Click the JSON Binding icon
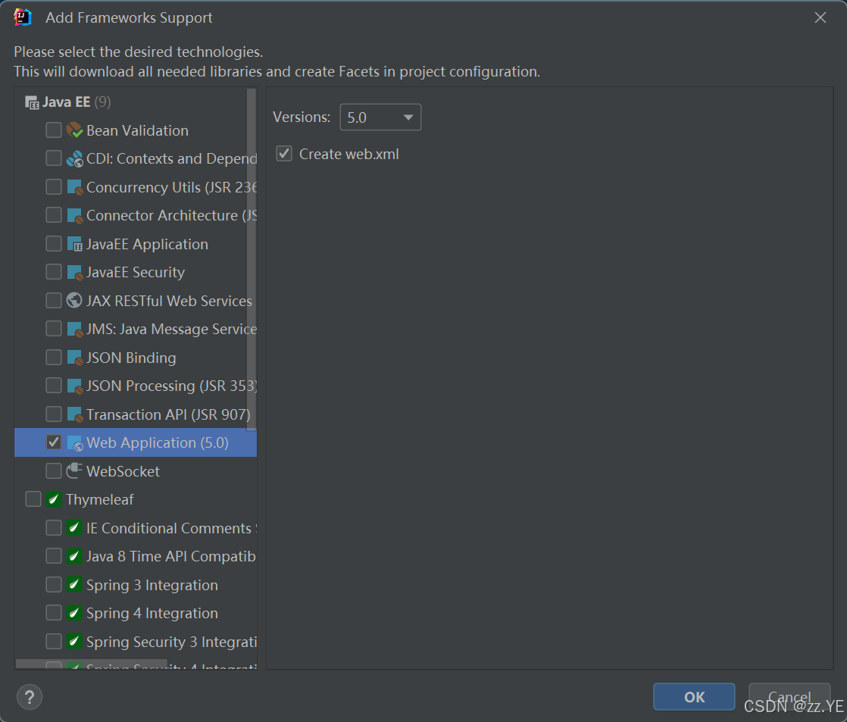The width and height of the screenshot is (847, 722). point(74,358)
